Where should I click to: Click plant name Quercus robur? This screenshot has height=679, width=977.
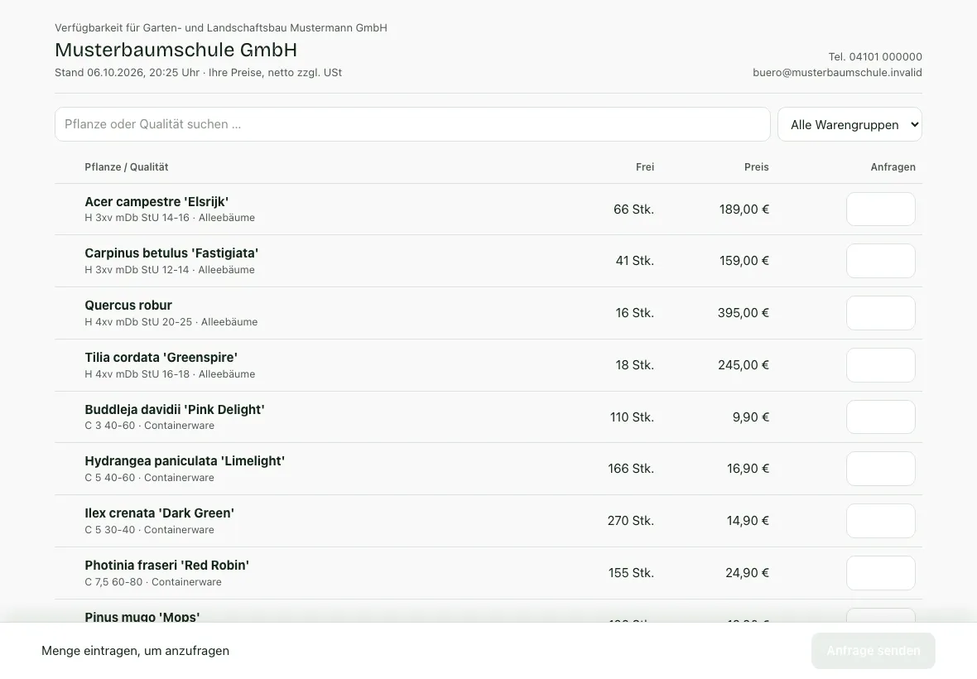pos(128,306)
